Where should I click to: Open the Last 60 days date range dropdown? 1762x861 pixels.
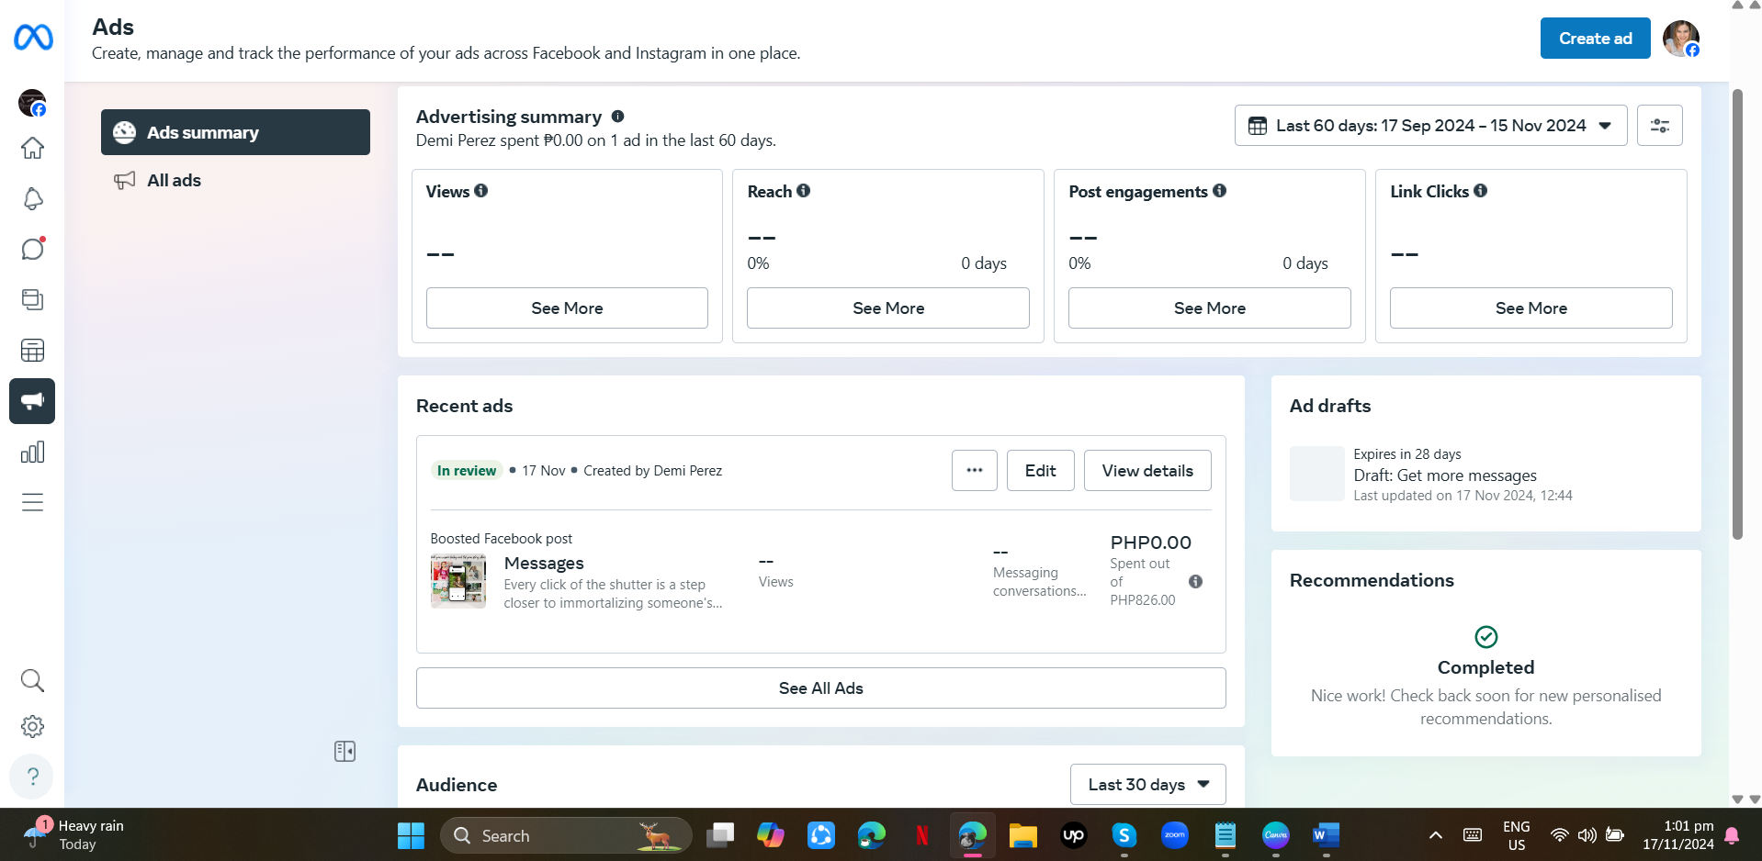[1430, 126]
